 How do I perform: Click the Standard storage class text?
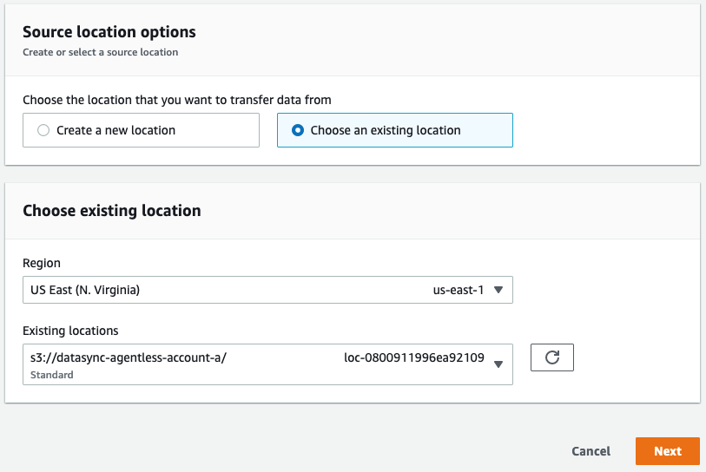pos(52,375)
